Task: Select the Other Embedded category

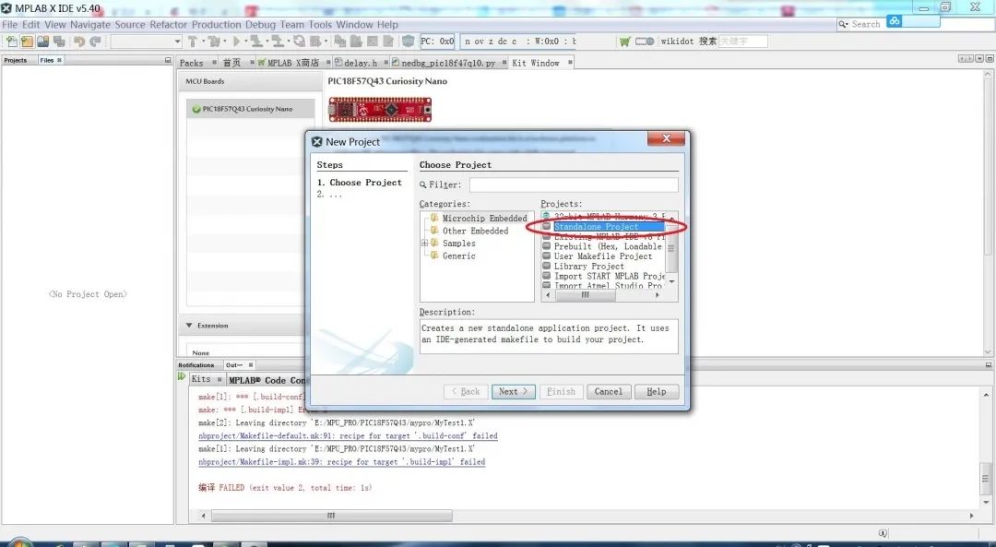Action: pos(475,231)
